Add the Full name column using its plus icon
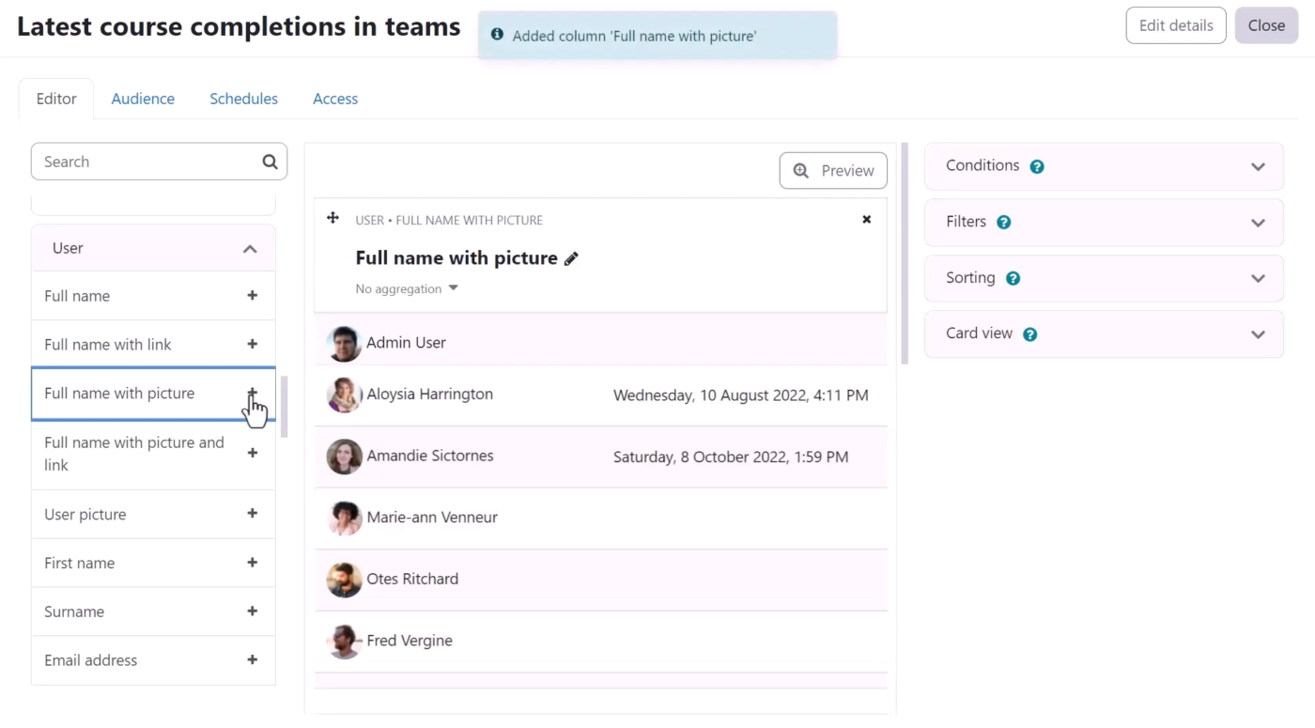The image size is (1315, 728). [x=252, y=295]
